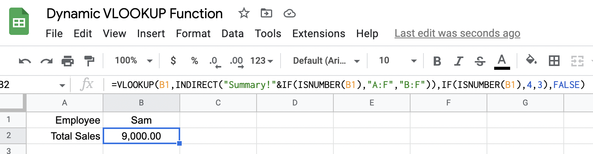Toggle italic formatting
The height and width of the screenshot is (154, 593).
click(x=459, y=61)
